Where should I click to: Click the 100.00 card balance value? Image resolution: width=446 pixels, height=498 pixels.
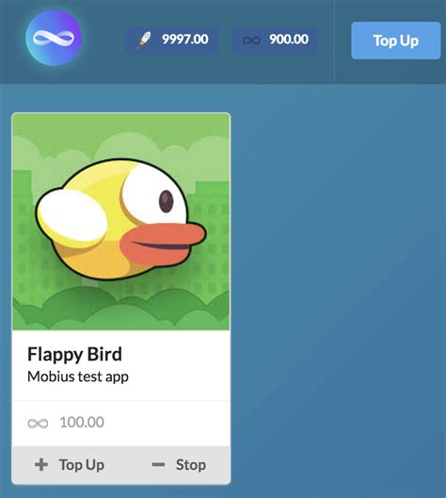pyautogui.click(x=82, y=423)
